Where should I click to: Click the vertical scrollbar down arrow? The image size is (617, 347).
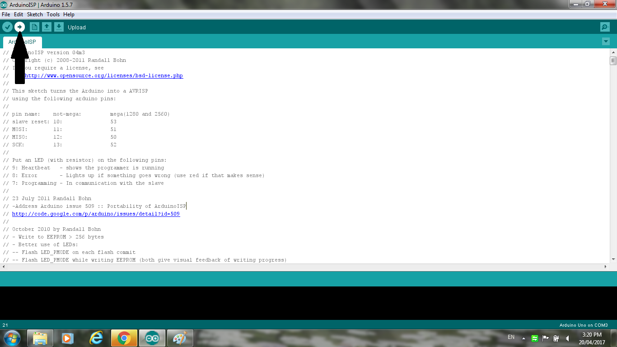coord(613,259)
